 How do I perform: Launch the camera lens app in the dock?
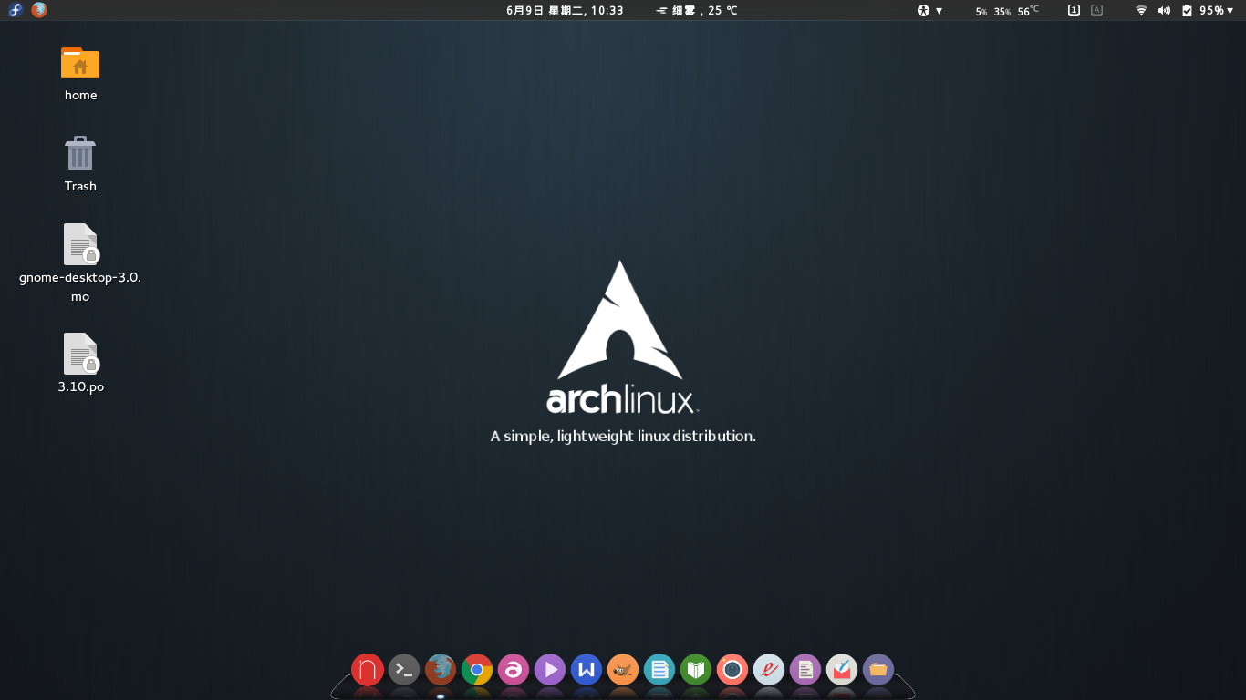coord(732,670)
